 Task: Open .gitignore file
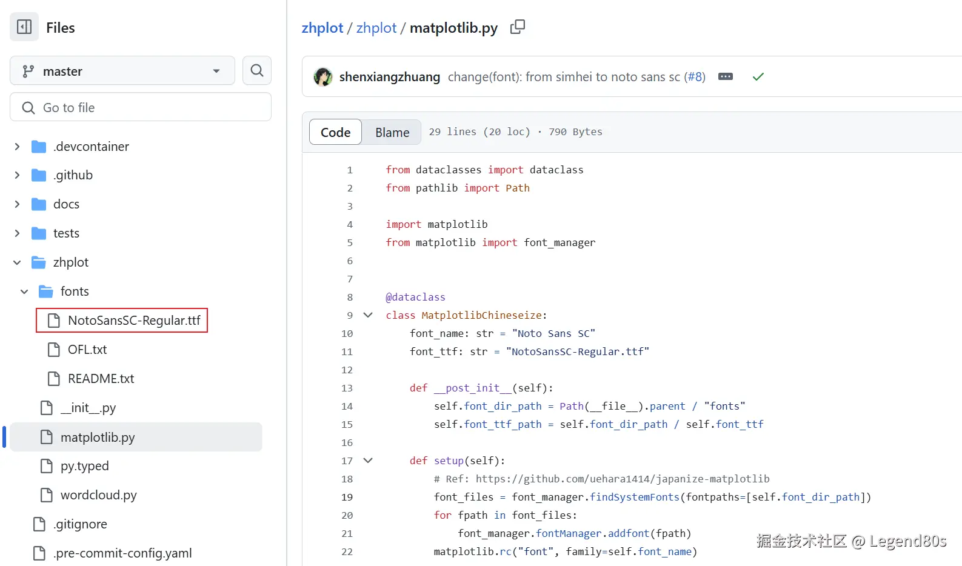click(x=80, y=524)
